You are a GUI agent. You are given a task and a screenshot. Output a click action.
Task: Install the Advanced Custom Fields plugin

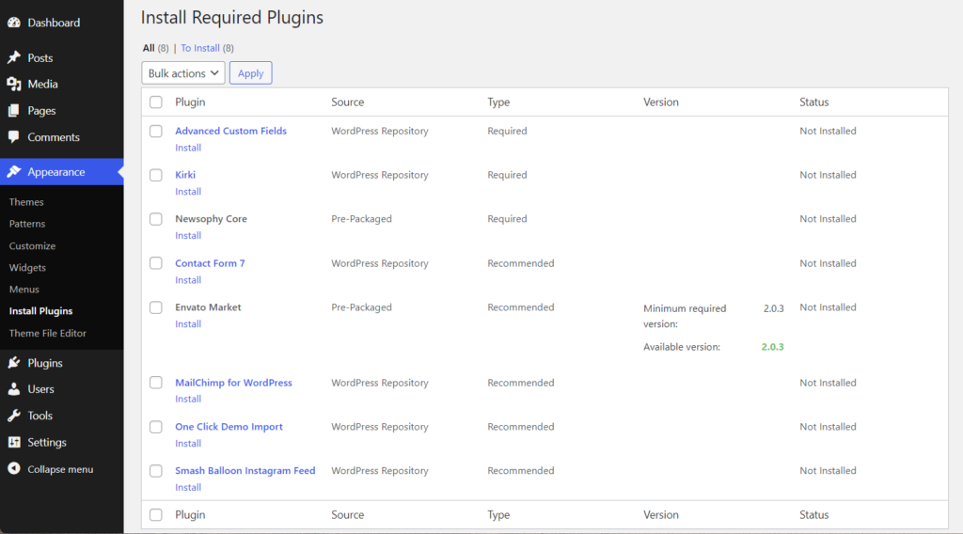click(x=188, y=148)
